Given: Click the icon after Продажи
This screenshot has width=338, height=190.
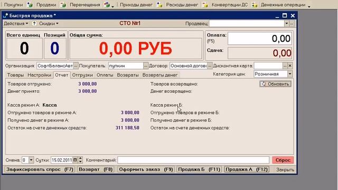Looking at the screenshot, I should pos(63,5).
